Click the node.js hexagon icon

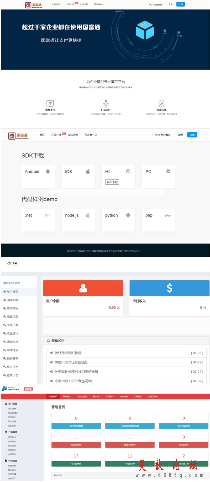point(88,215)
